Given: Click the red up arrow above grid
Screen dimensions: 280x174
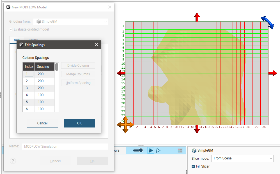Looking at the screenshot, I should click(197, 17).
